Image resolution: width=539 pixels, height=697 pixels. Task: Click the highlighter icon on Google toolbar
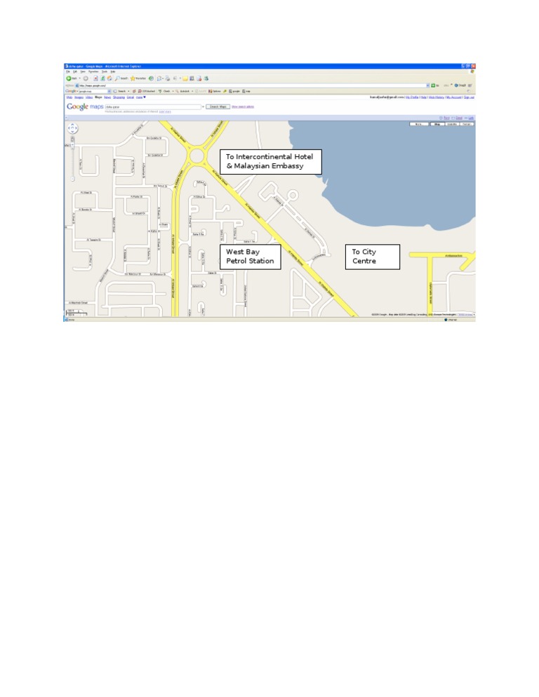225,91
